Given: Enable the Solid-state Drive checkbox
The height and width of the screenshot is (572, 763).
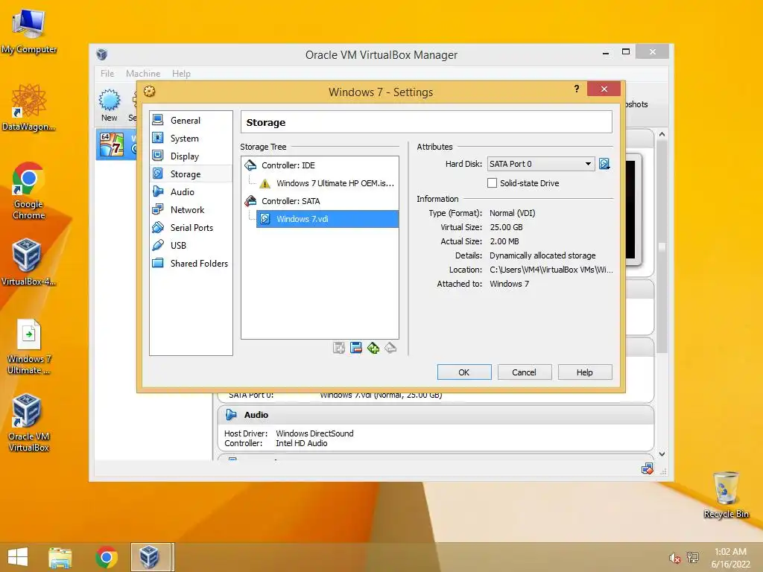Looking at the screenshot, I should (x=492, y=183).
